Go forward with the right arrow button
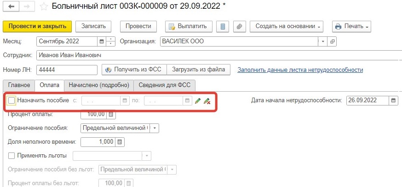The image size is (402, 187). pos(28,6)
